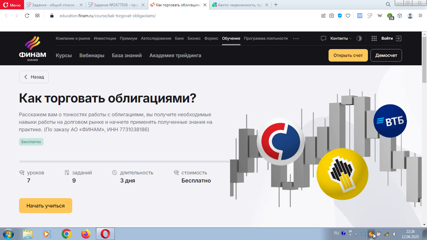Screen dimensions: 427x240
Task: Click the yellow Роснефть logo ball
Action: (x=342, y=174)
